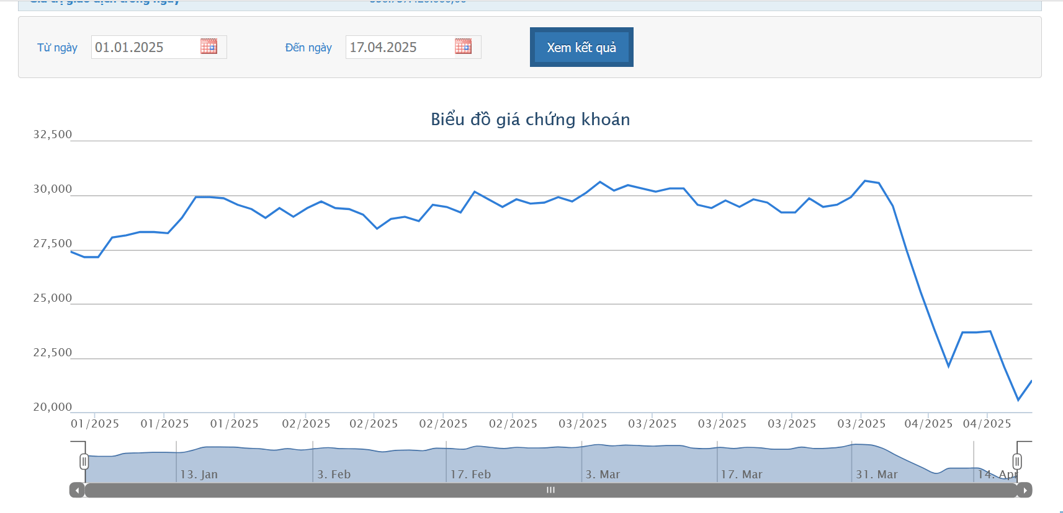The height and width of the screenshot is (513, 1063).
Task: Select the 3. Mar navigator marker
Action: click(603, 474)
